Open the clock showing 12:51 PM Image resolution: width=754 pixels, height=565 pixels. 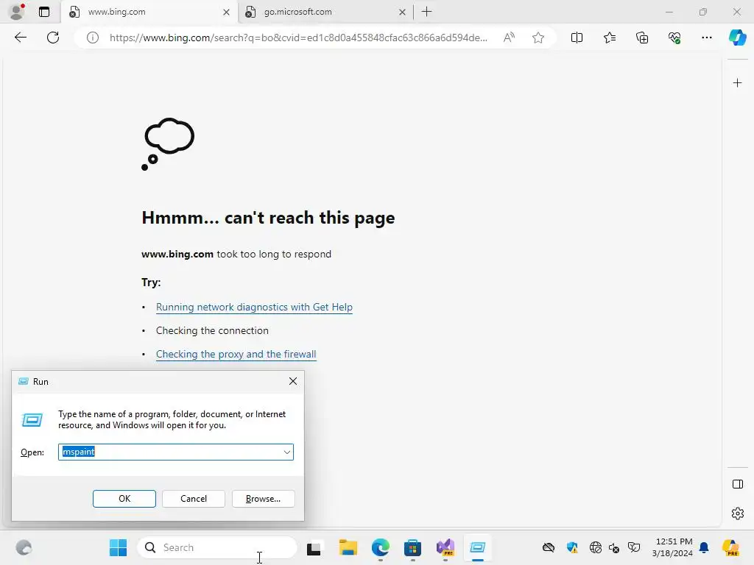point(672,547)
